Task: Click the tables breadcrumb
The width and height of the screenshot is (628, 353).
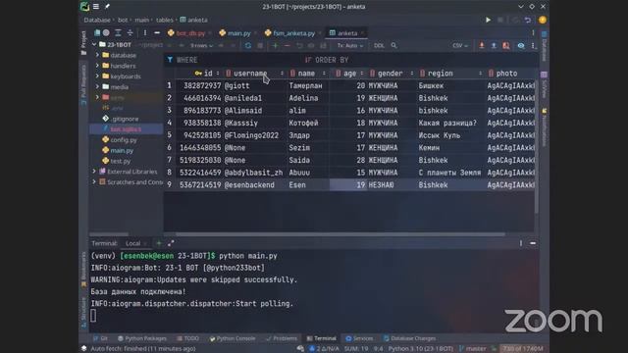Action: (x=165, y=20)
